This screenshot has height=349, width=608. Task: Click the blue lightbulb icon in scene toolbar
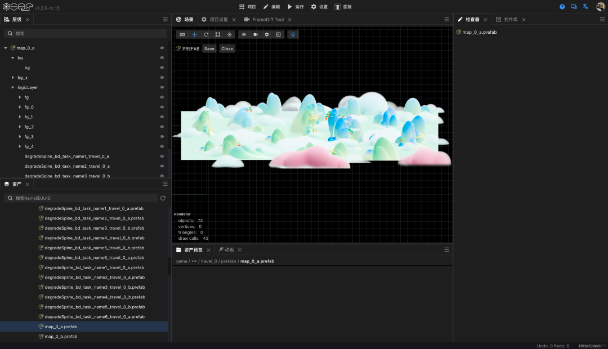click(293, 34)
